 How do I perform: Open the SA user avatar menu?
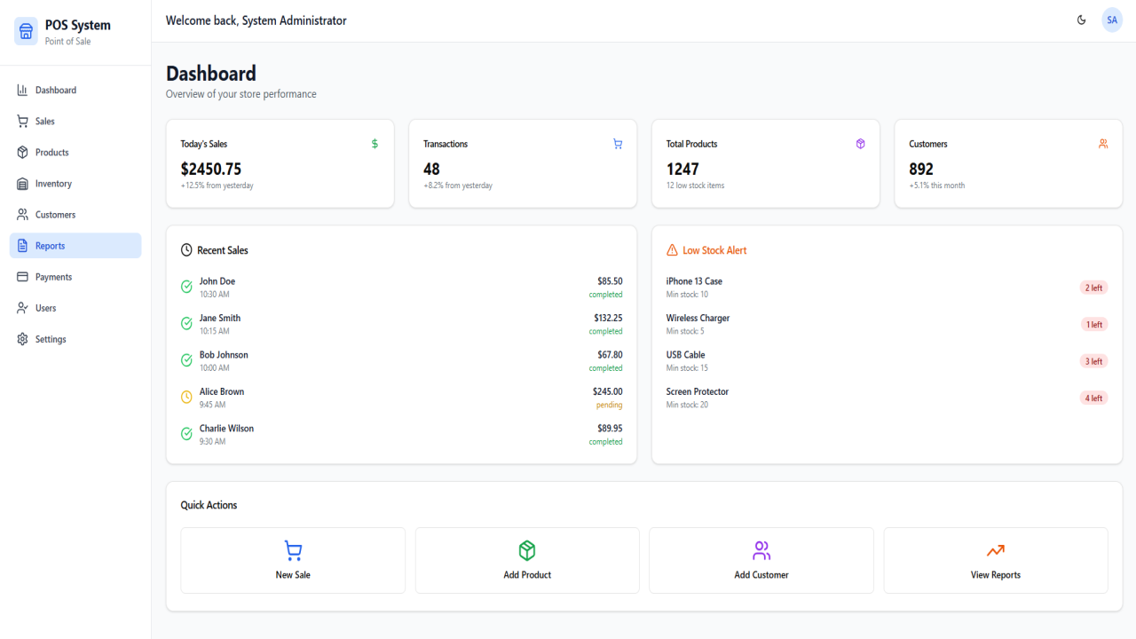pyautogui.click(x=1112, y=20)
